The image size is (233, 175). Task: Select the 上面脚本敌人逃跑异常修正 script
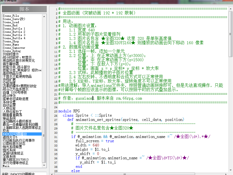click(22, 128)
